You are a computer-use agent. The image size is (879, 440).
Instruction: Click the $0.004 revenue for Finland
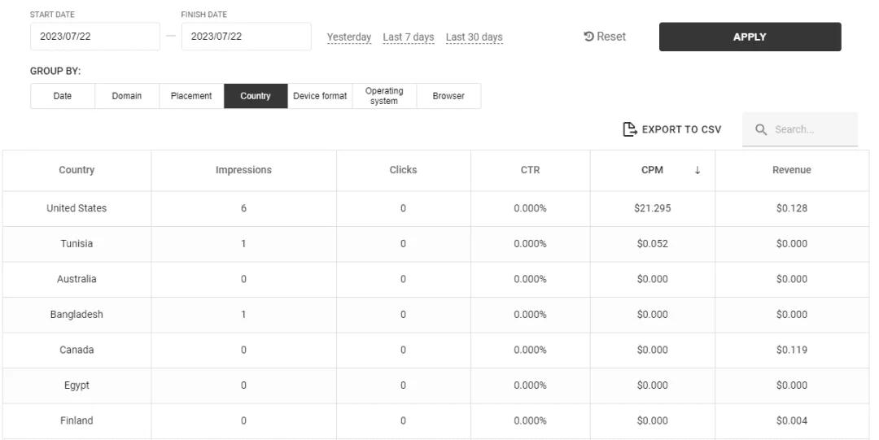click(x=792, y=420)
